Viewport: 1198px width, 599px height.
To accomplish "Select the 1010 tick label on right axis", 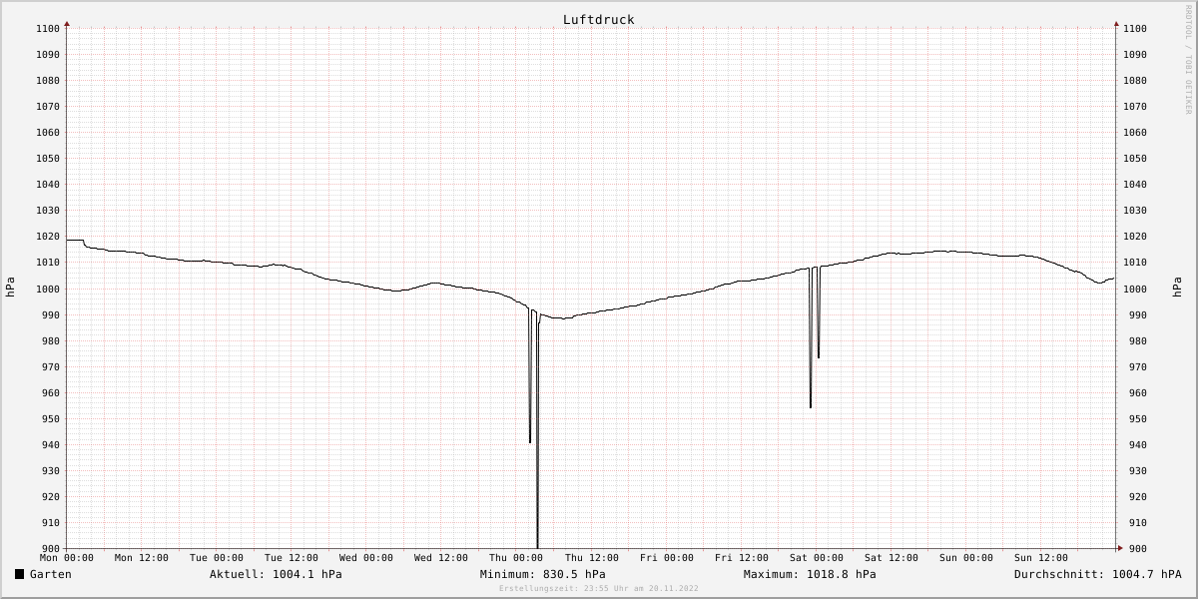I will (x=1135, y=263).
